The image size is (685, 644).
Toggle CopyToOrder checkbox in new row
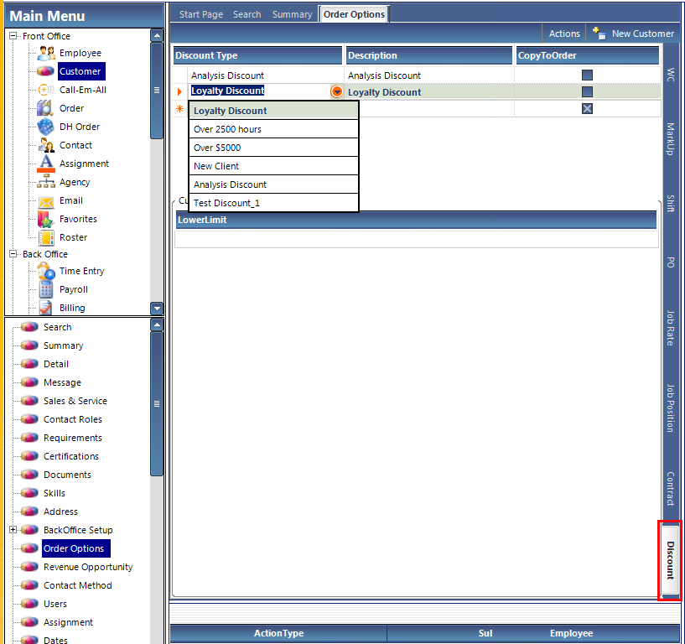[x=587, y=109]
